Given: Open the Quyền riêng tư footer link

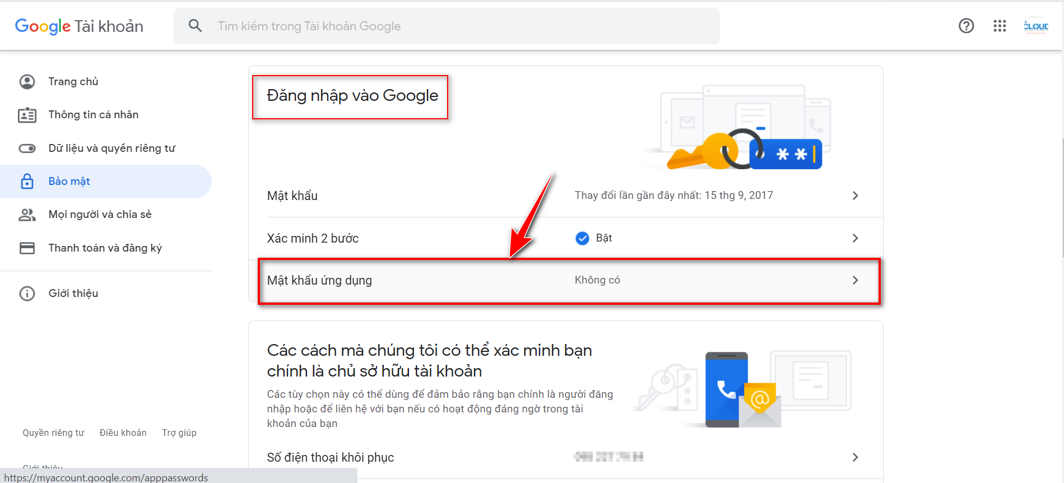Looking at the screenshot, I should pyautogui.click(x=53, y=433).
